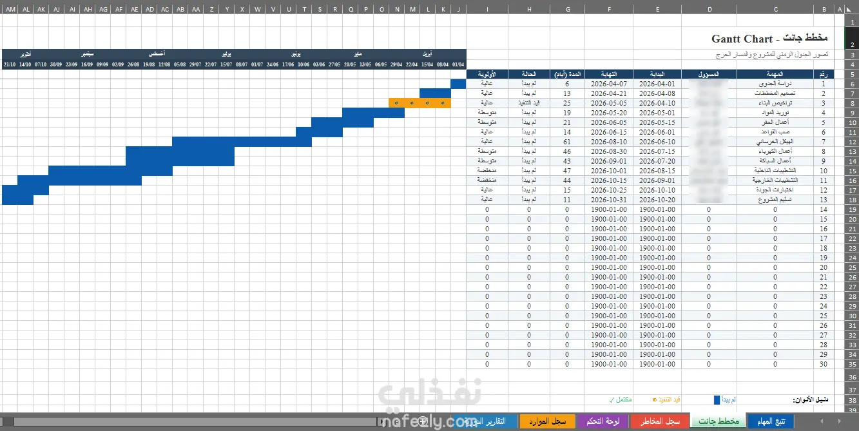This screenshot has width=859, height=431.
Task: Select row header 35
Action: pos(852,364)
